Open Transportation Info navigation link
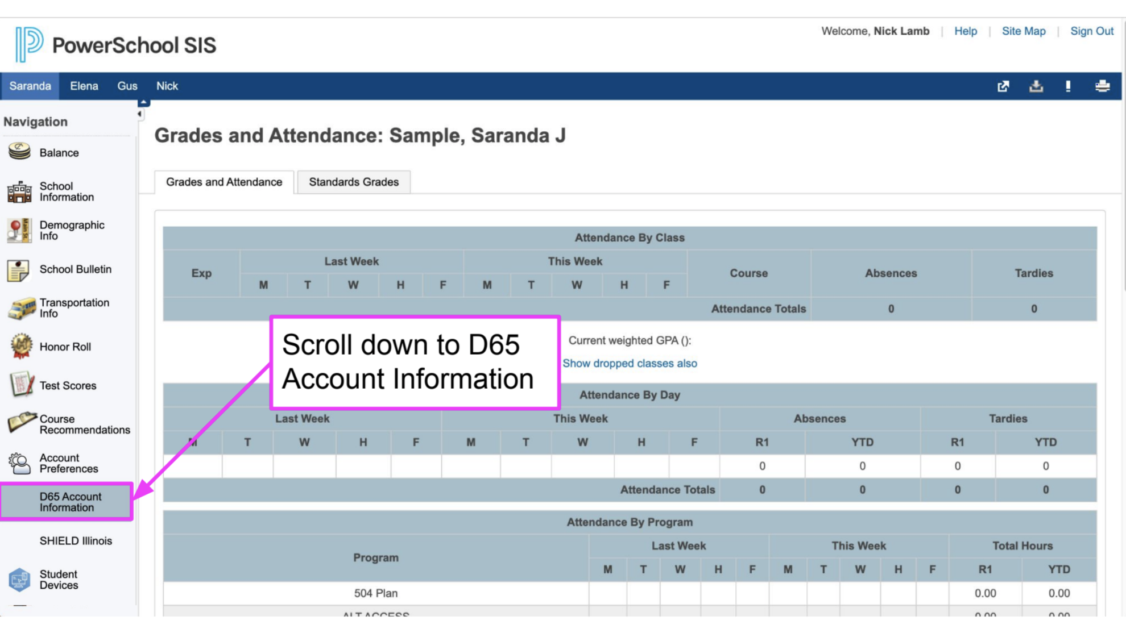Screen dimensions: 1126x633 pyautogui.click(x=74, y=308)
